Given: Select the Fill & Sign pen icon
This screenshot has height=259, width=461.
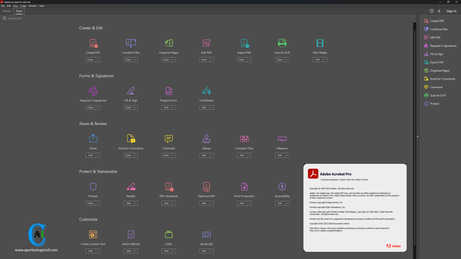Looking at the screenshot, I should tap(131, 91).
